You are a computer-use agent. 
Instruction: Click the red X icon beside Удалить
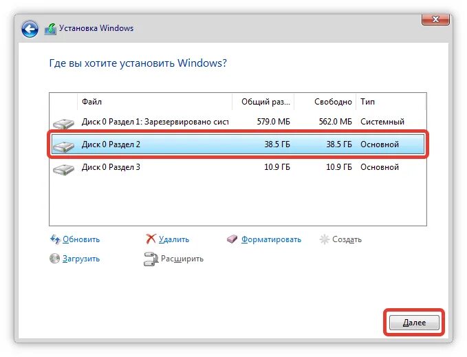151,239
